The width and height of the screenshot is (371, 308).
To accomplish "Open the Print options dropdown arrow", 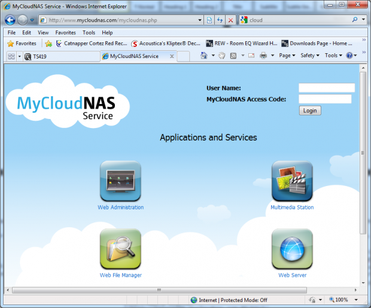I will click(273, 56).
